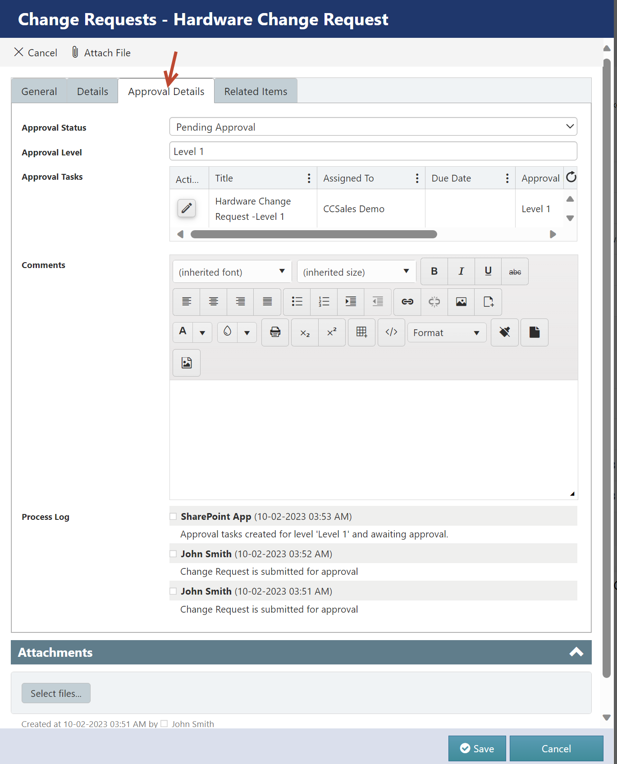Tick the John Smith 03:52 AM checkbox

pos(173,554)
